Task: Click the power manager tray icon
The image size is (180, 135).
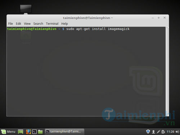Action: click(x=163, y=132)
